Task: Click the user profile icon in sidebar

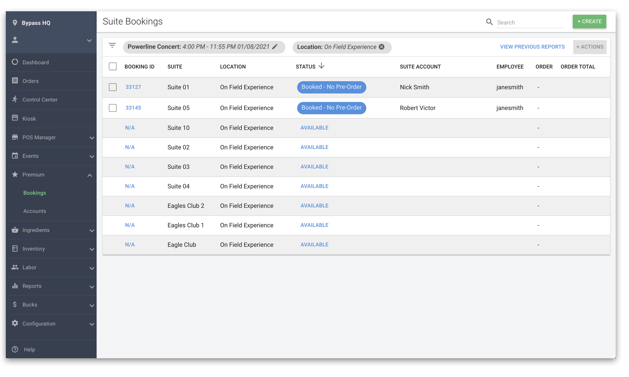Action: (15, 40)
